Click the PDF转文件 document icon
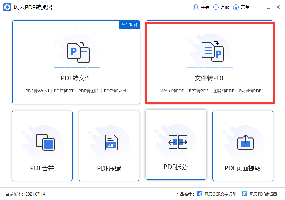The width and height of the screenshot is (285, 200). (78, 53)
